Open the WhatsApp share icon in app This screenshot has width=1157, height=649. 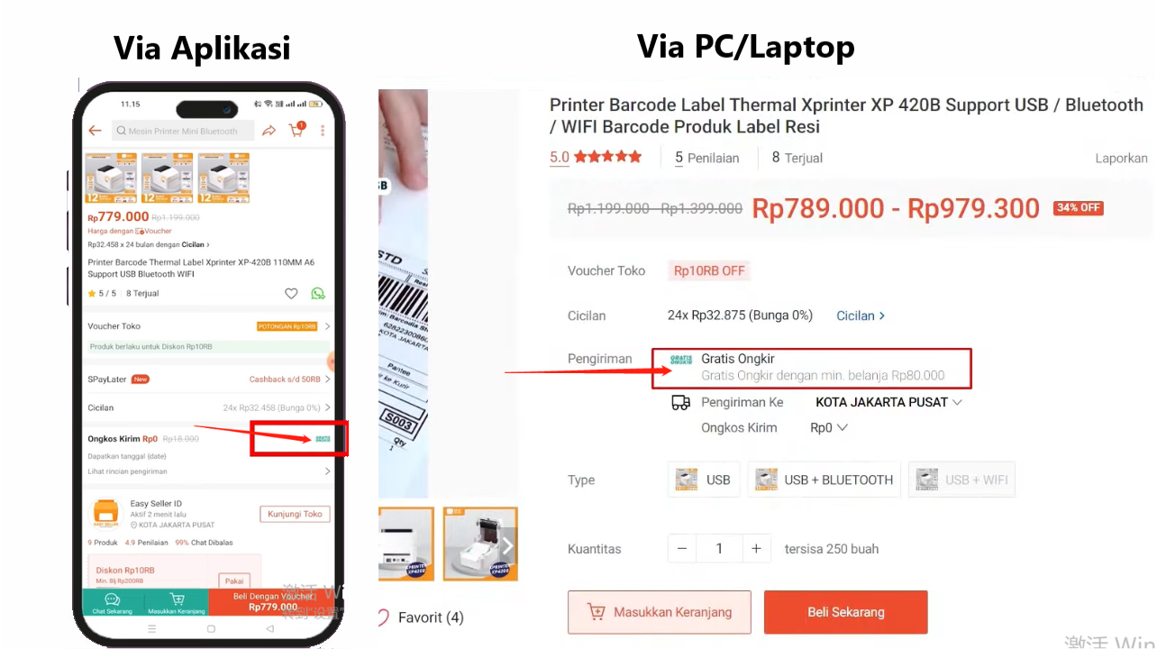[317, 294]
